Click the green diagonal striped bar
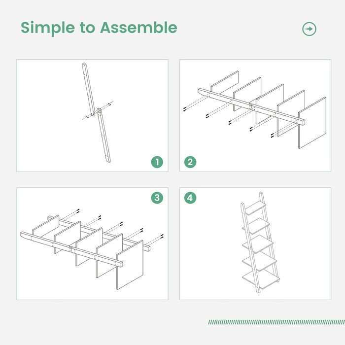 coord(276,322)
